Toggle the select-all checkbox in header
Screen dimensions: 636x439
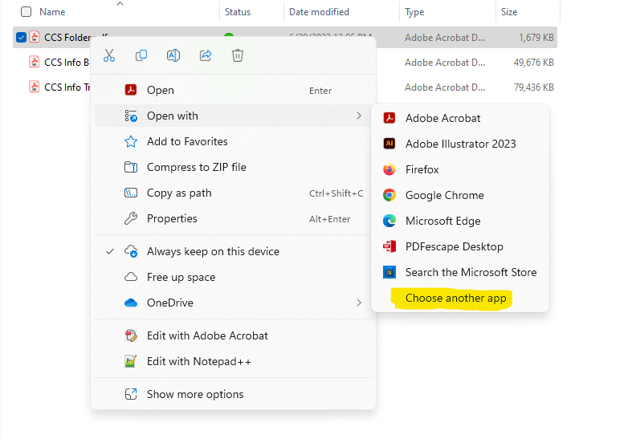(26, 12)
